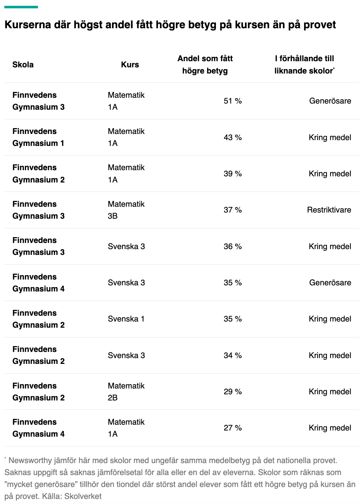The height and width of the screenshot is (504, 362).
Task: Click the "Matematik 3B" course cell
Action: (x=126, y=210)
